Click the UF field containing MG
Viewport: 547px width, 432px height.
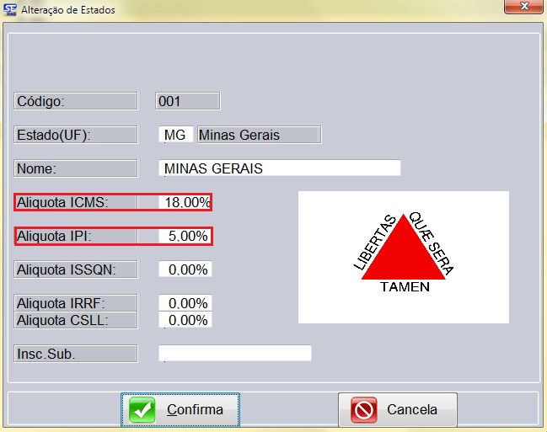click(174, 135)
